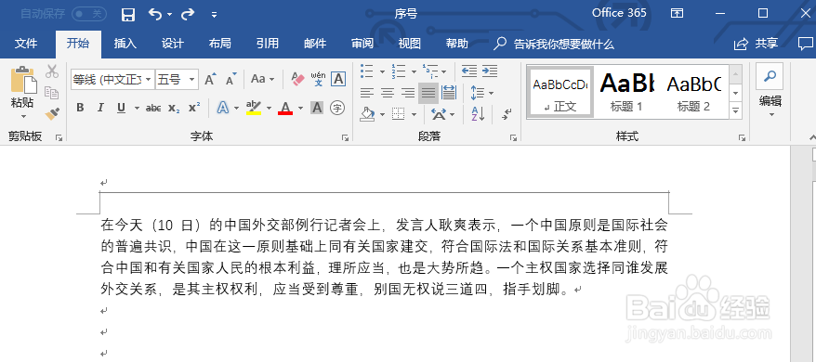816x362 pixels.
Task: Click the Distributed alignment icon
Action: click(449, 93)
